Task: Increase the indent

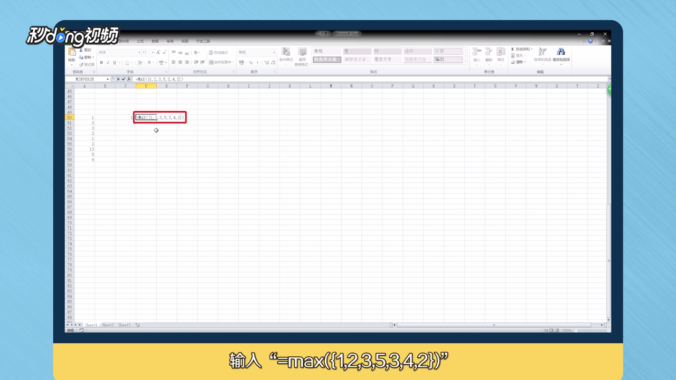Action: point(202,62)
